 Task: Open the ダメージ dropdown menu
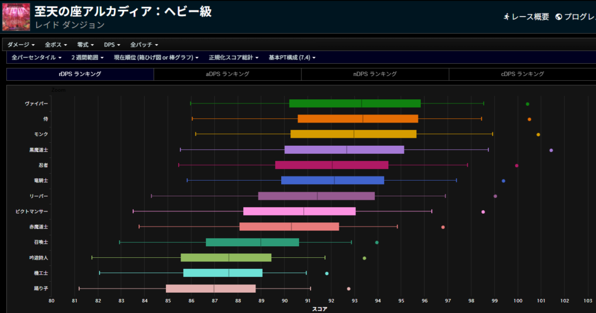point(21,45)
